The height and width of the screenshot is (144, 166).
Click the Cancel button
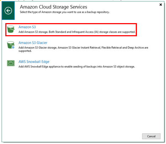pos(151,136)
